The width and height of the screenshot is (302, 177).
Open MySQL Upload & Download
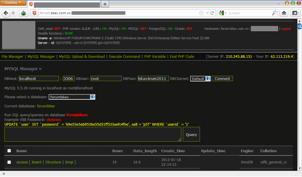(x=82, y=57)
